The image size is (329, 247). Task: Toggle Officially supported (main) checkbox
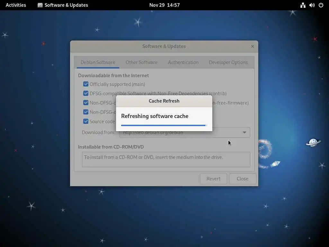(x=85, y=84)
